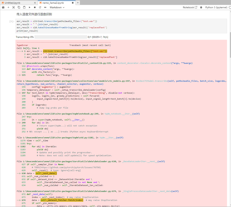This screenshot has width=231, height=207.
Task: Open the Markdown cell type dropdown
Action: 57,7
